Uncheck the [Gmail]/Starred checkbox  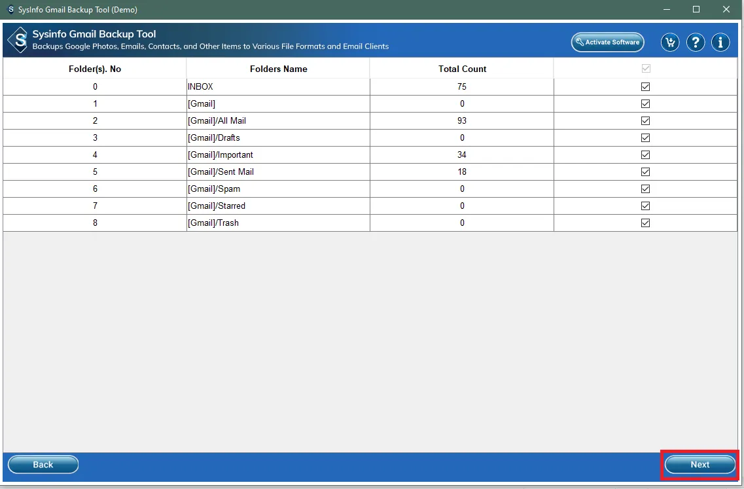(645, 206)
